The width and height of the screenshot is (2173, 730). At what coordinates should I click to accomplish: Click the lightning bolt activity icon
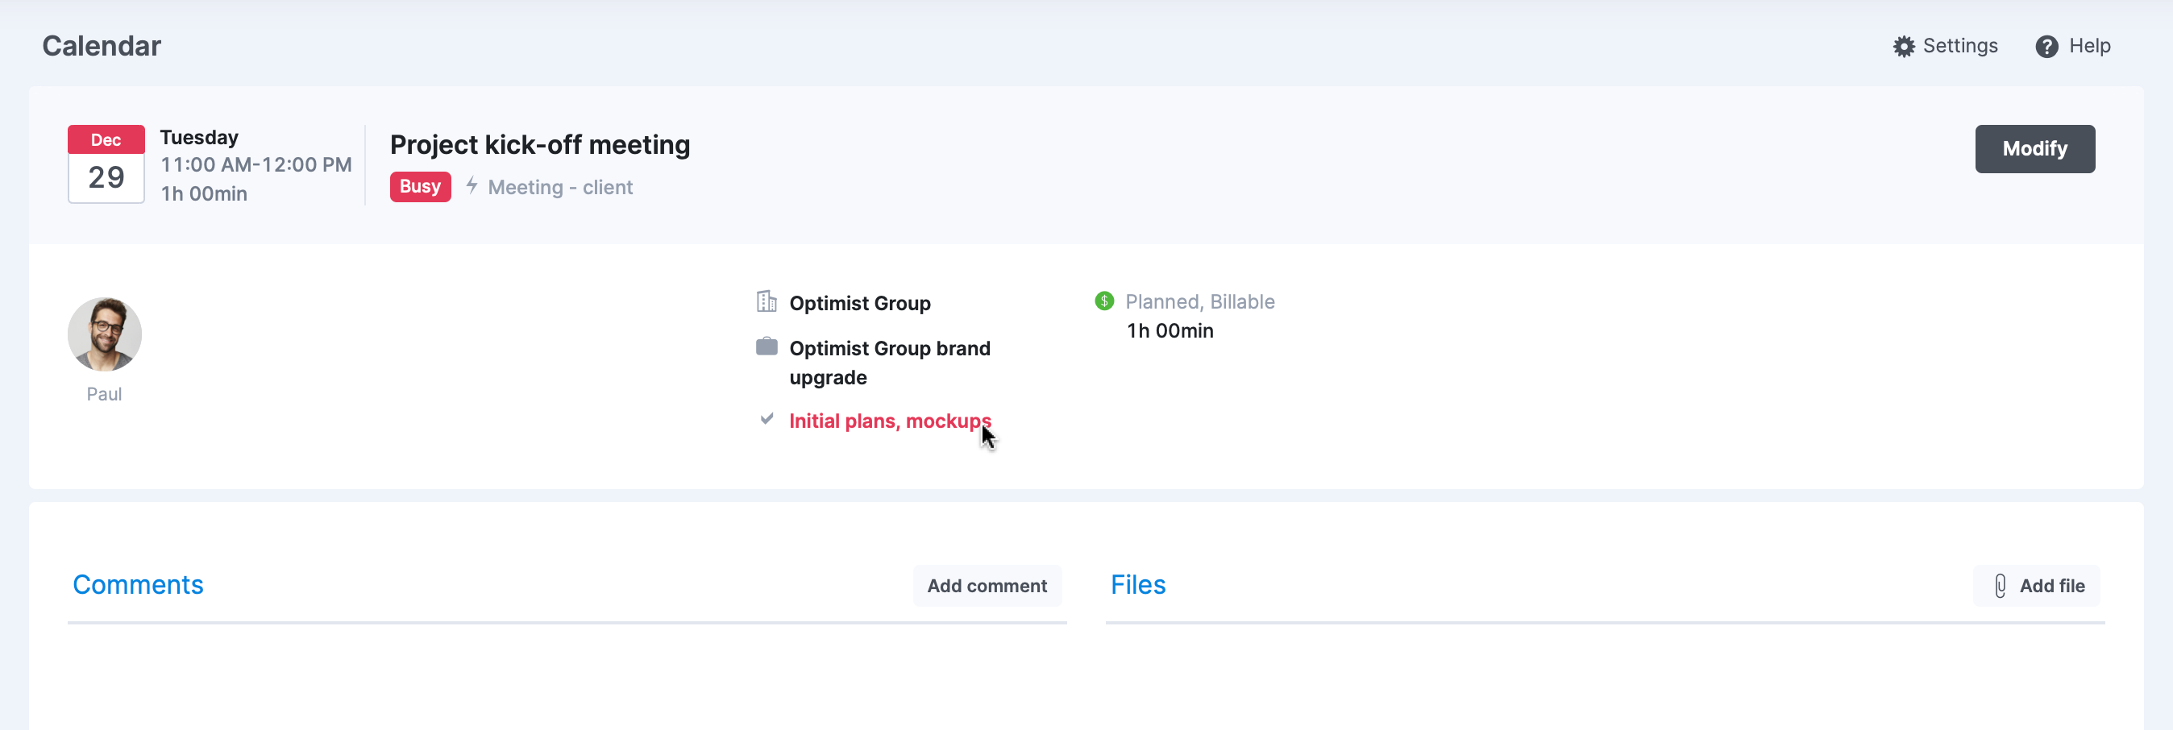(472, 185)
